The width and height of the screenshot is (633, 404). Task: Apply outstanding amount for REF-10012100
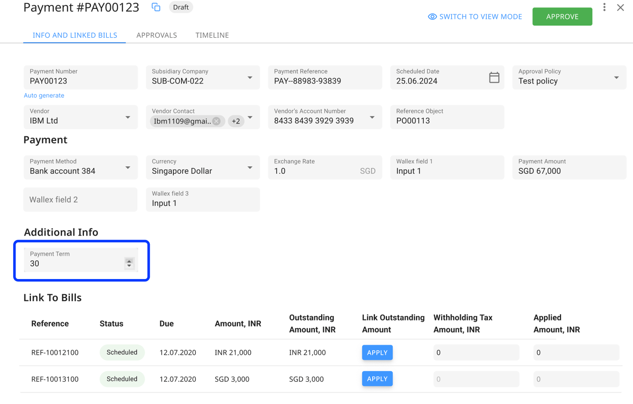[x=377, y=352]
